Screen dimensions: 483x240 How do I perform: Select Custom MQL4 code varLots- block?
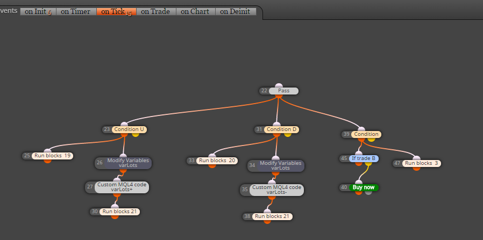(x=276, y=190)
